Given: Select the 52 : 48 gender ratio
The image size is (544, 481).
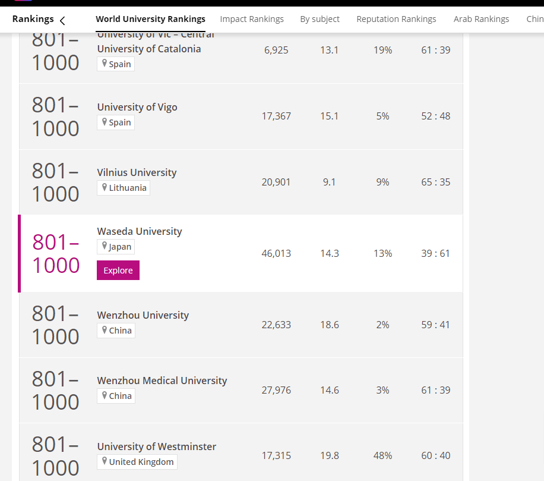Looking at the screenshot, I should click(x=436, y=116).
